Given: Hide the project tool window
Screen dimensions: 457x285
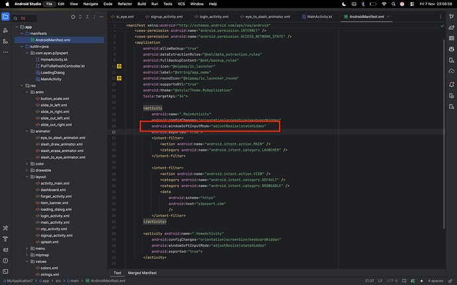Looking at the screenshot, I should [101, 17].
